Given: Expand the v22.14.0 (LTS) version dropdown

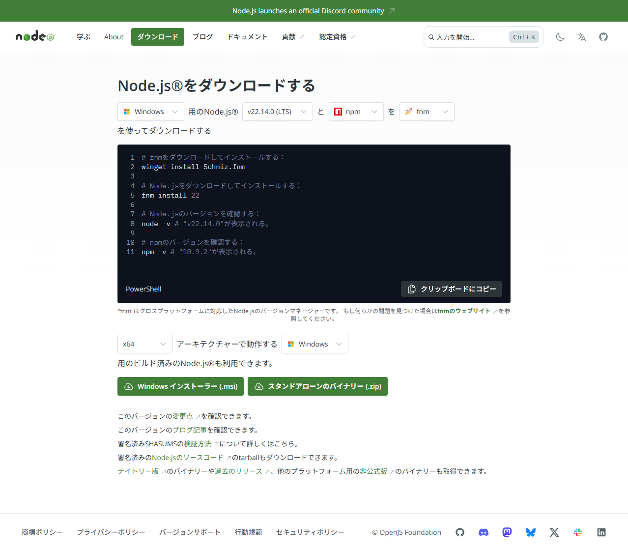Looking at the screenshot, I should point(277,112).
